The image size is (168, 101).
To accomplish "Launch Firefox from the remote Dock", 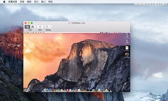I will tap(53, 90).
